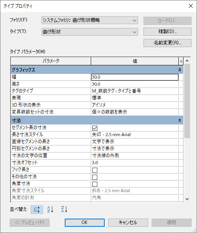
Task: Click the equals column header icon
Action: (181, 61)
